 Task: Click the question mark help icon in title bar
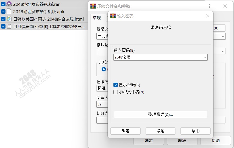pos(210,6)
